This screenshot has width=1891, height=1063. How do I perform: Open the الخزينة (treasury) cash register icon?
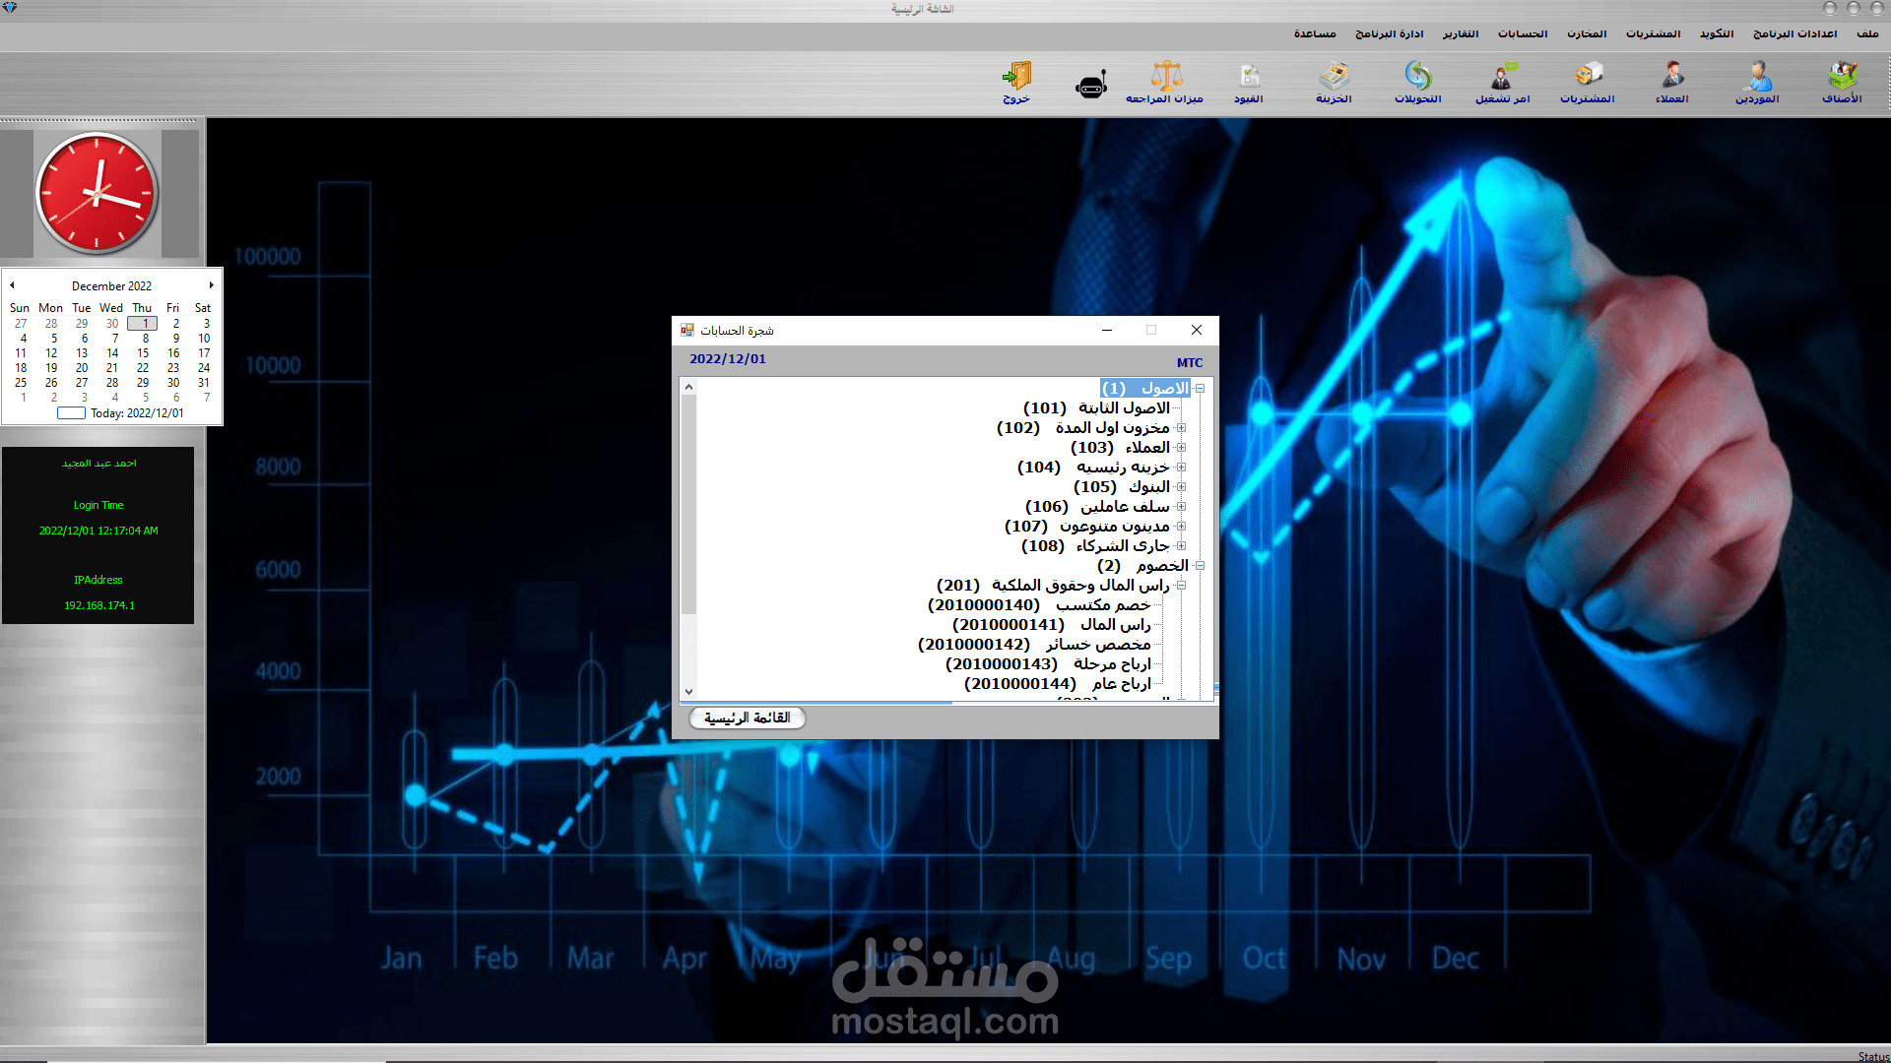pos(1334,82)
